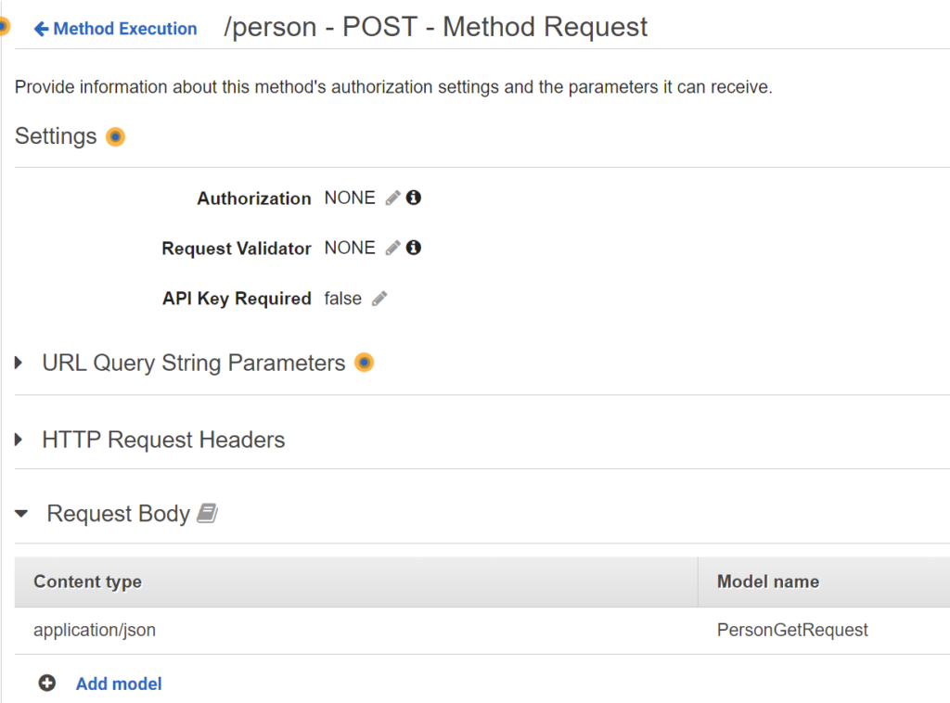
Task: Collapse the Request Body section
Action: [x=21, y=514]
